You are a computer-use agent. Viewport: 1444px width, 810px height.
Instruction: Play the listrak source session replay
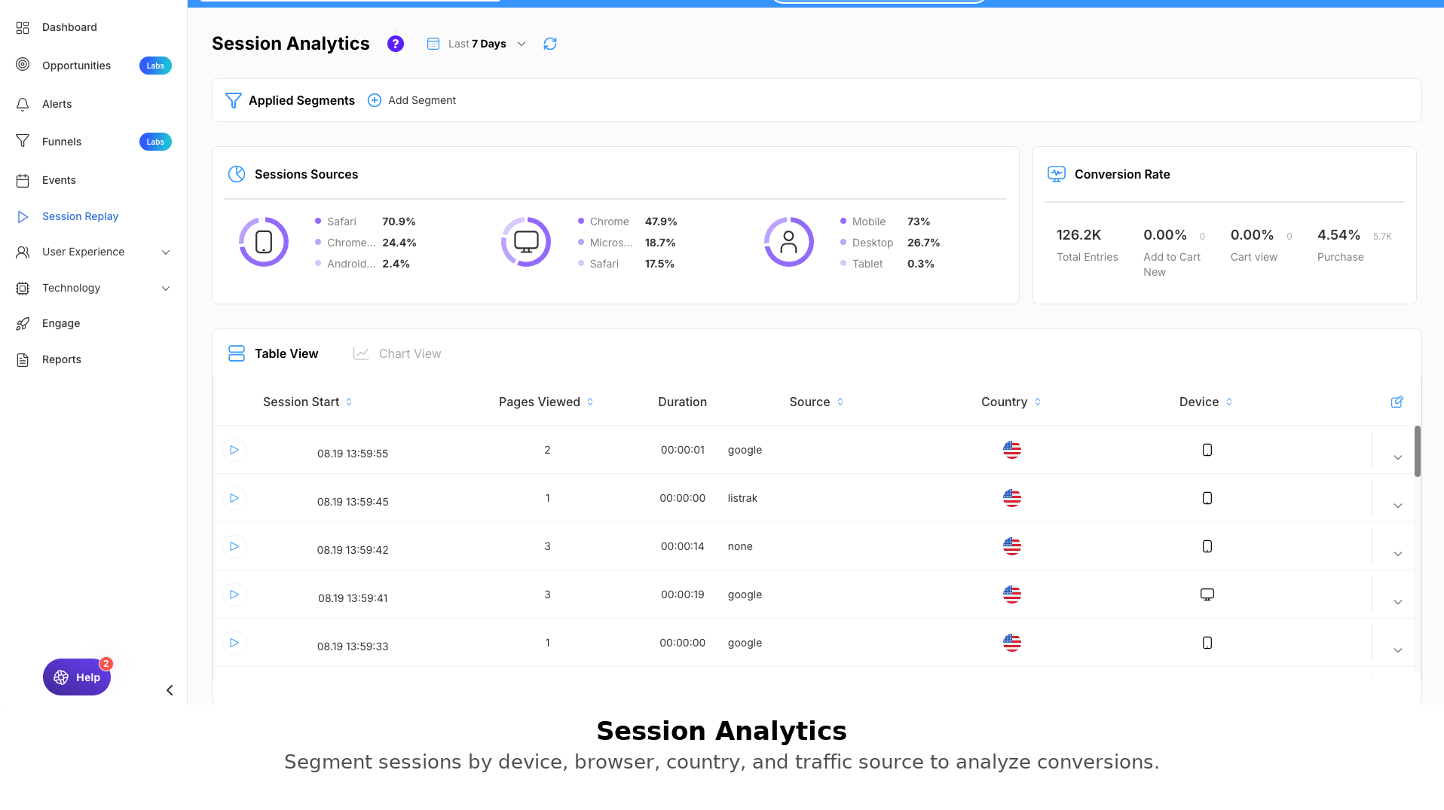point(234,498)
